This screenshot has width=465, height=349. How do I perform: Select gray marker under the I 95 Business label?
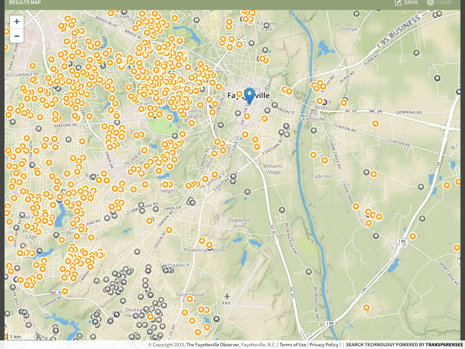tap(416, 53)
